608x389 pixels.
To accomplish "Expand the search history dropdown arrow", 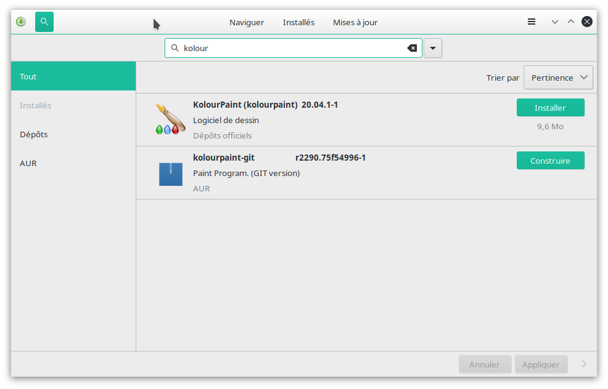I will [x=433, y=48].
